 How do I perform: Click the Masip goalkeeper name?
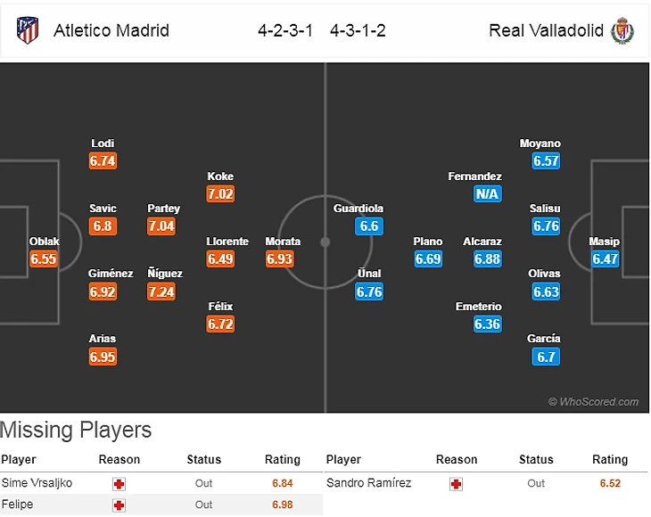(604, 242)
